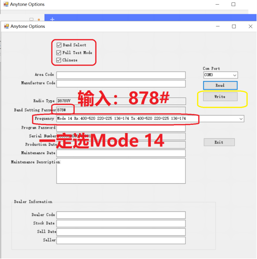This screenshot has width=257, height=259.
Task: Click the app icon of the background Anytone Options window
Action: click(6, 4)
